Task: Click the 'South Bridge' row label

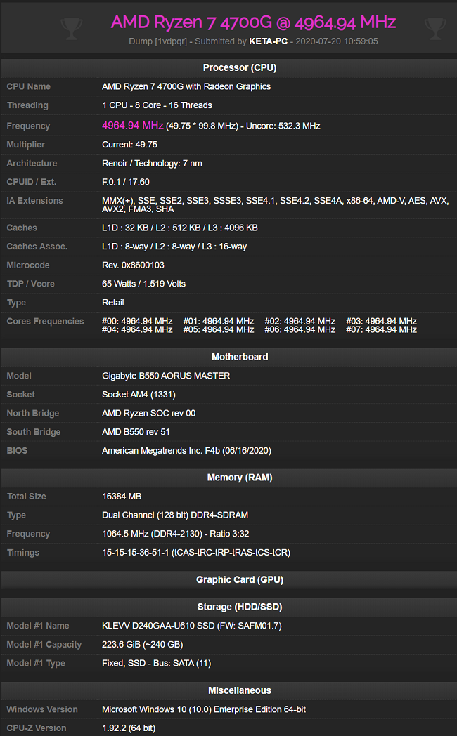Action: pyautogui.click(x=33, y=432)
